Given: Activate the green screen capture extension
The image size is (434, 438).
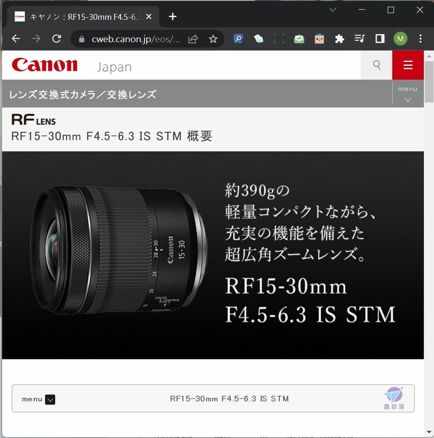Looking at the screenshot, I should (279, 38).
